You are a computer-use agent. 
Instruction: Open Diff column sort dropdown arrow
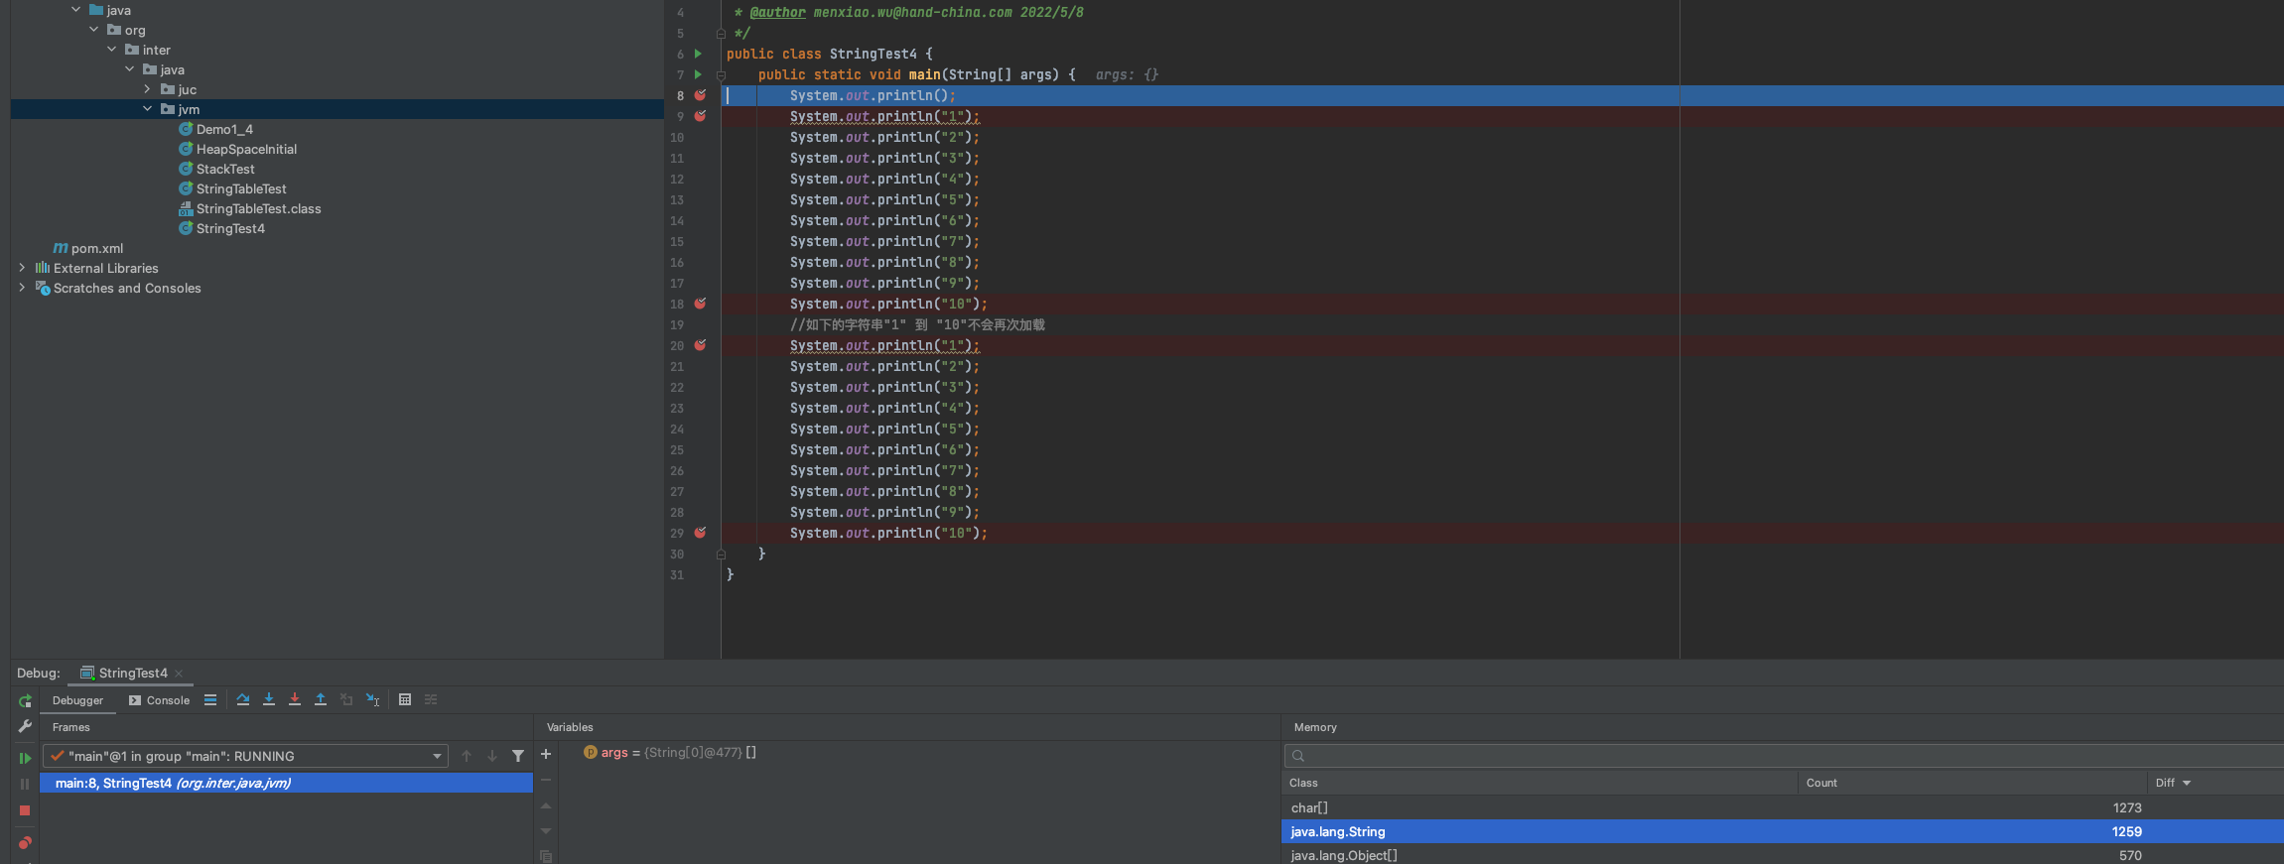[2187, 783]
